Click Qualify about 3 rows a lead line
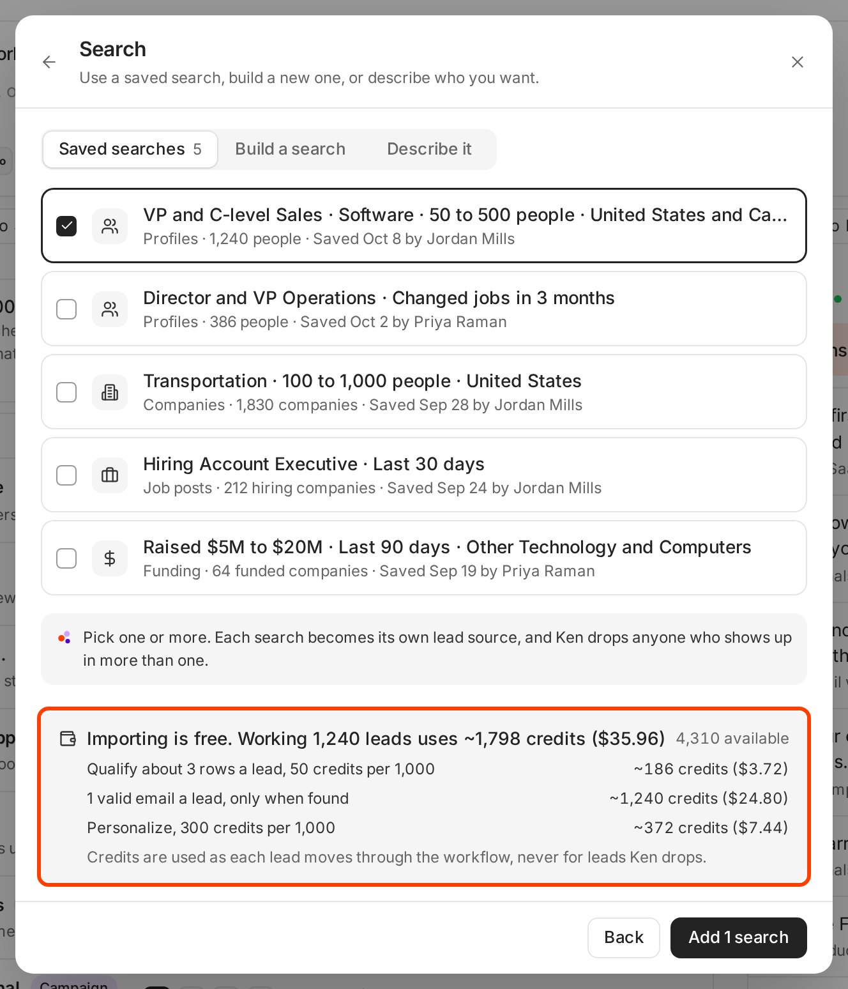848x989 pixels. 261,769
